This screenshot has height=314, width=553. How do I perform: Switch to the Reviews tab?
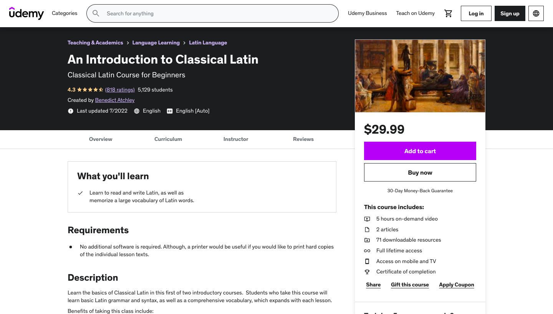[303, 139]
